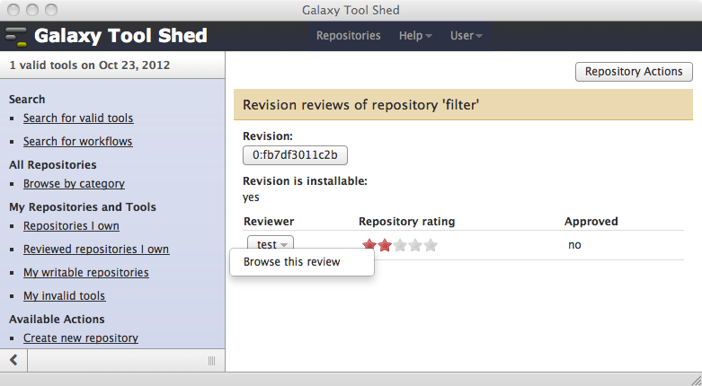Open Browse by category link

74,184
